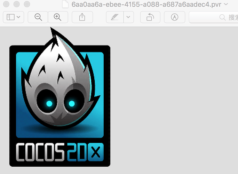Viewport: 238px width, 174px height.
Task: Close the Preview window
Action: click(x=6, y=4)
